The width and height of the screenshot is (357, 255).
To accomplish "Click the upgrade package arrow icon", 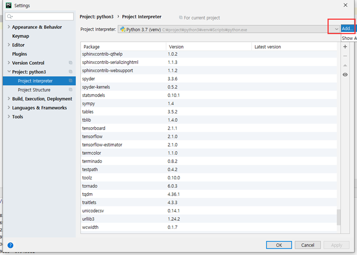I will point(345,65).
